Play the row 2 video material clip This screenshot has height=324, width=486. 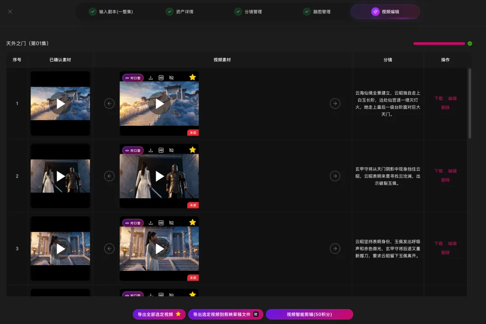(x=159, y=176)
